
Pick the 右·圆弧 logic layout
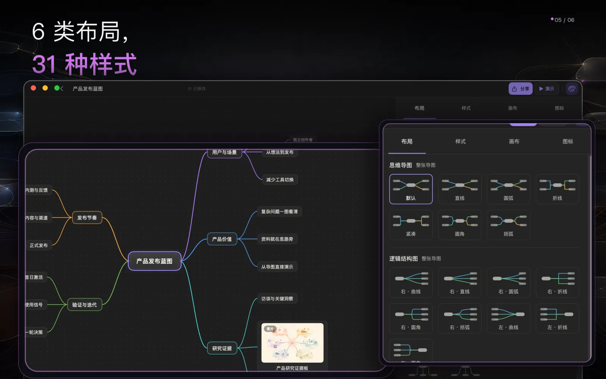tap(509, 282)
